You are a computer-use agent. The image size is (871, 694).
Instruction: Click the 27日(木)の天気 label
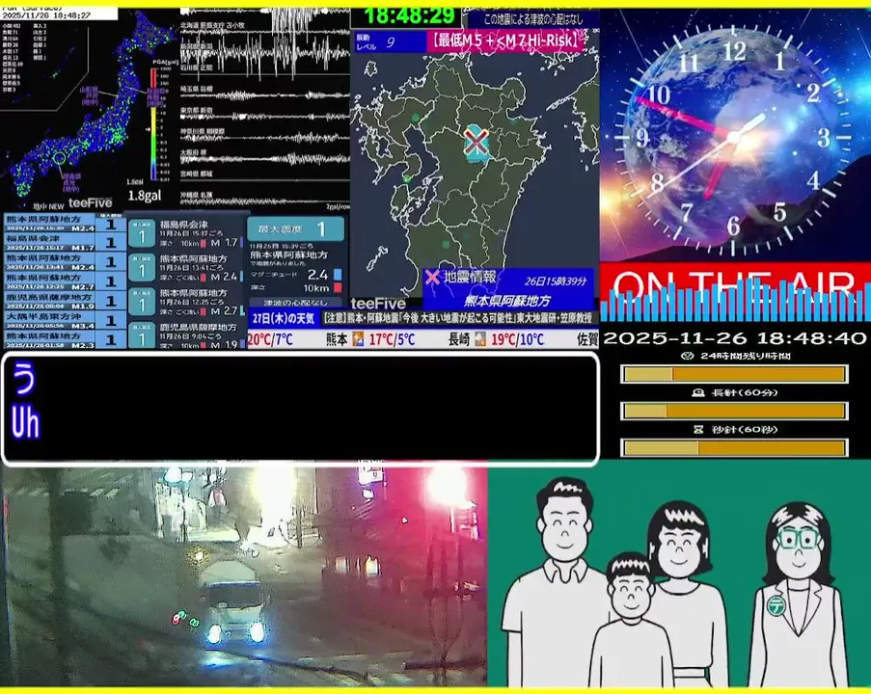283,319
